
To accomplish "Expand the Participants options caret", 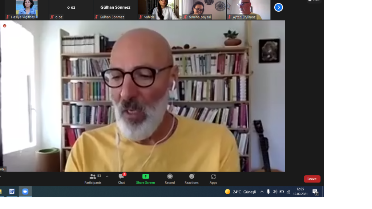I will coord(107,177).
